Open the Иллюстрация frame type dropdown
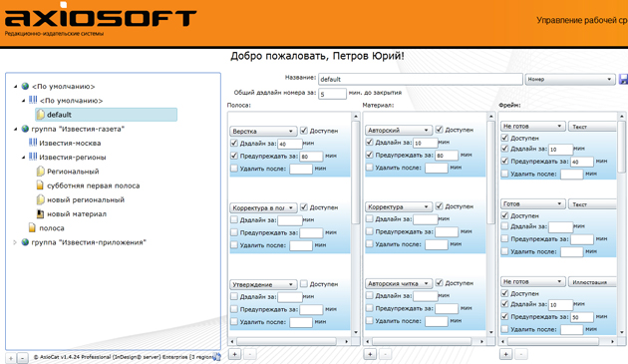The height and width of the screenshot is (364, 628). click(592, 282)
